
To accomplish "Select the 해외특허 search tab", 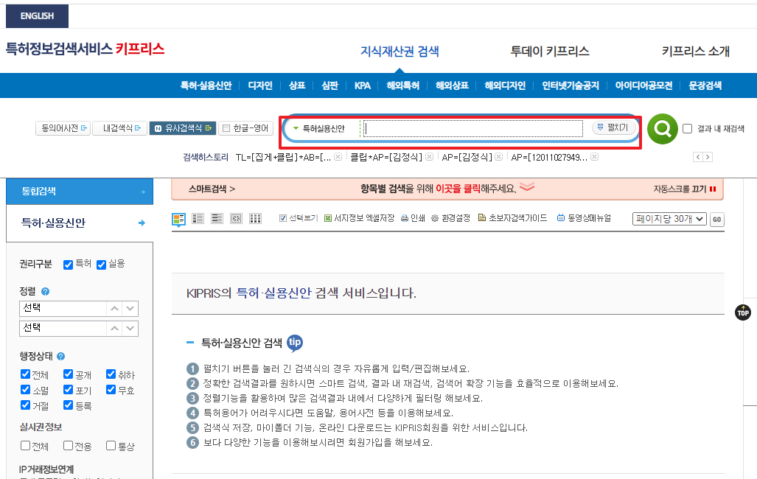I will click(403, 85).
